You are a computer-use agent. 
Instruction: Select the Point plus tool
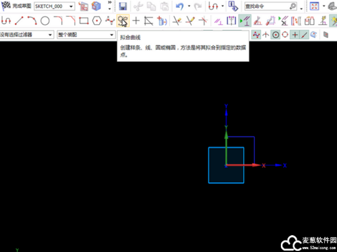tap(135, 21)
